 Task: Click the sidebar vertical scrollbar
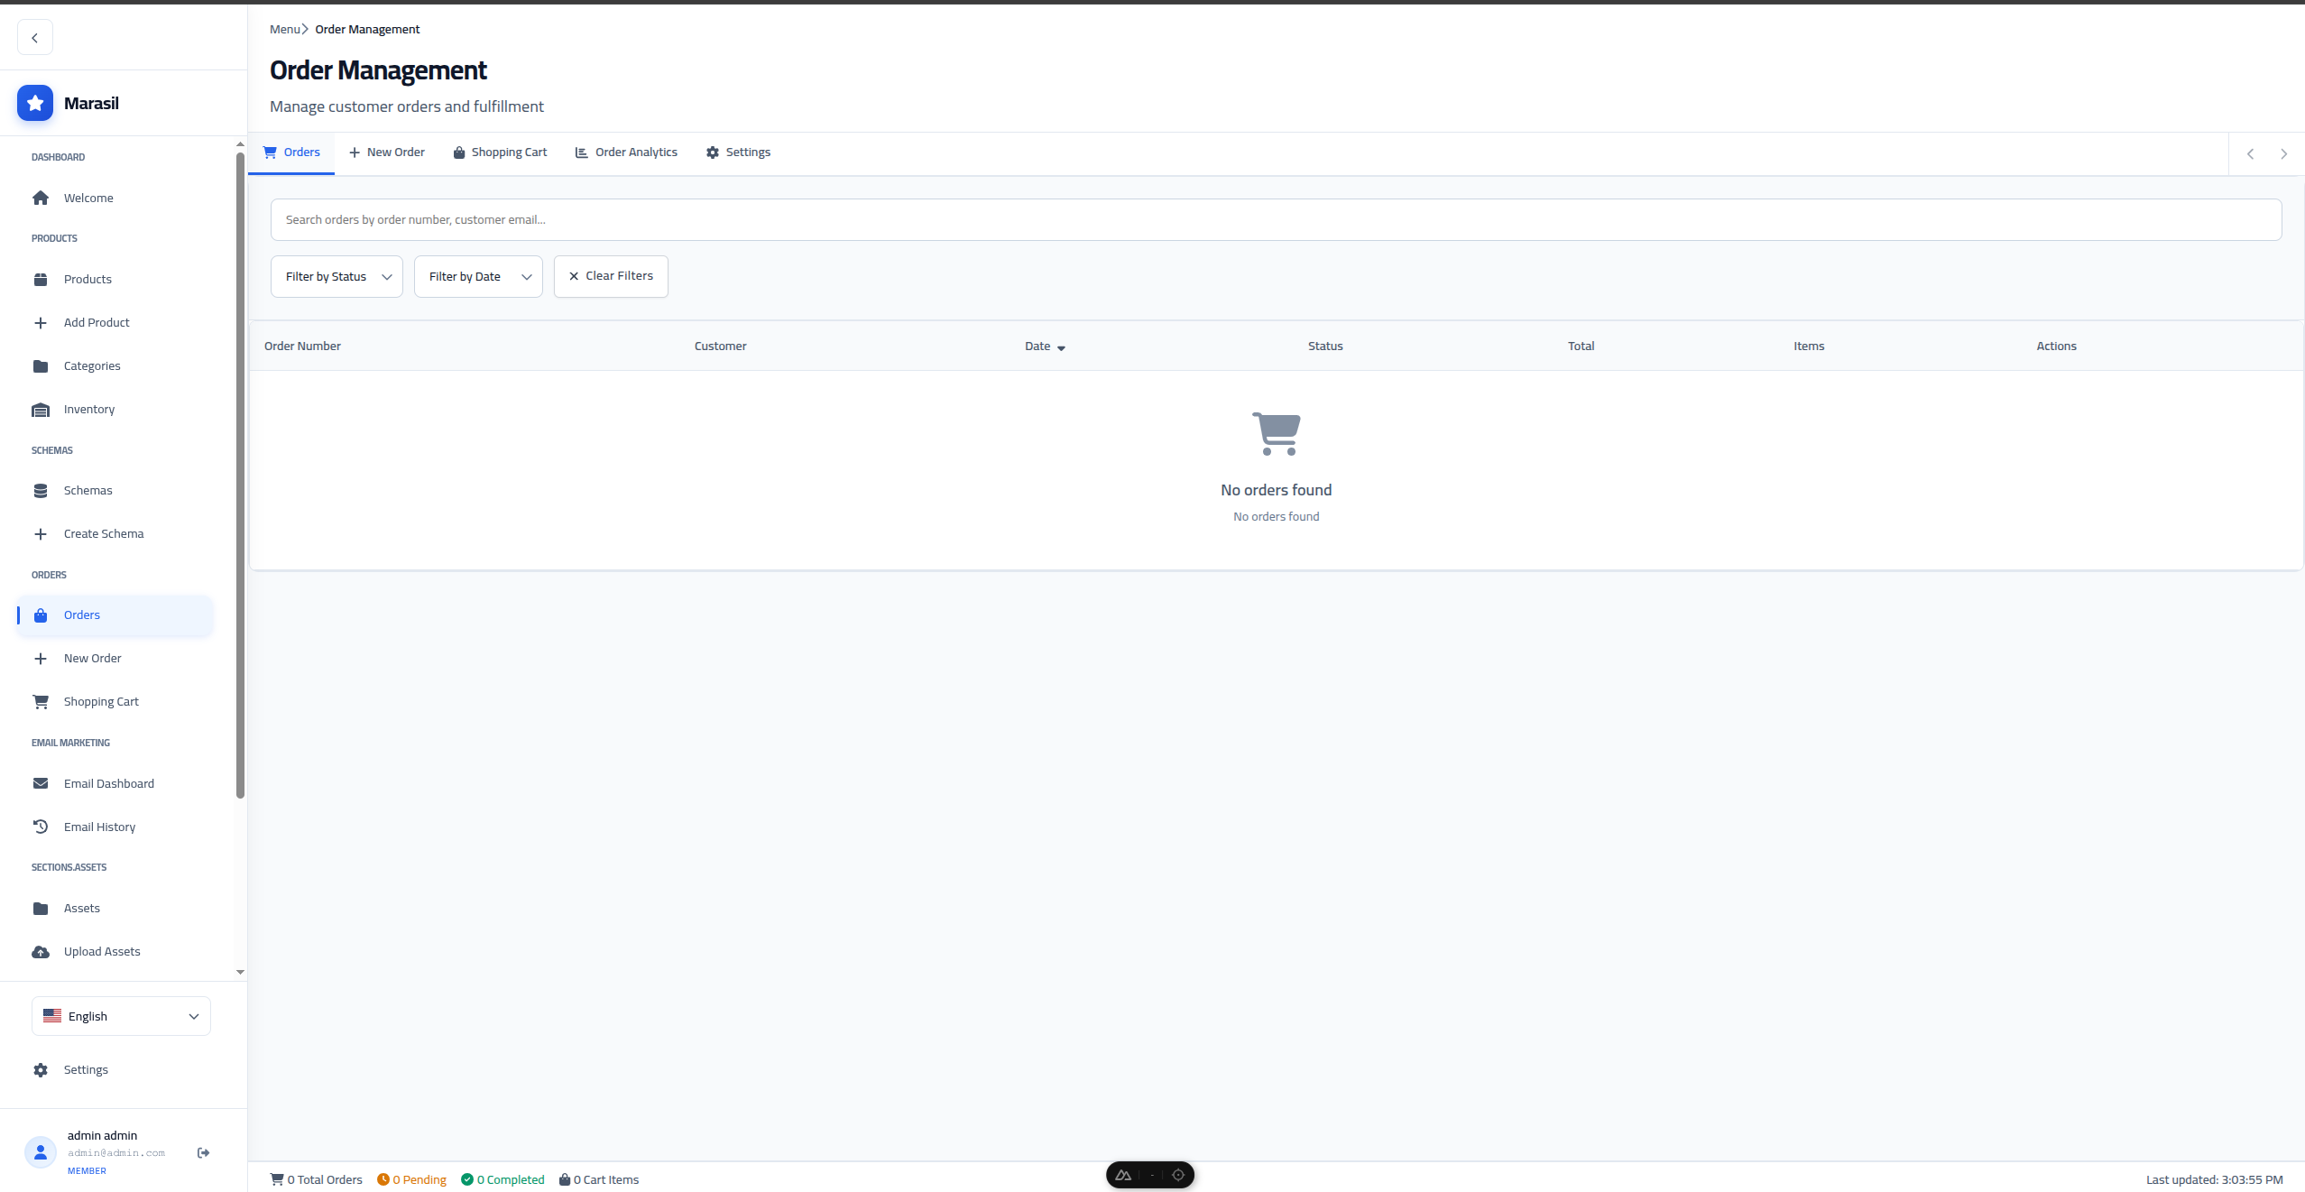240,474
